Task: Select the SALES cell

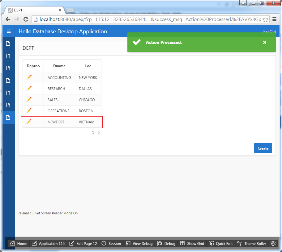Action: pyautogui.click(x=59, y=100)
